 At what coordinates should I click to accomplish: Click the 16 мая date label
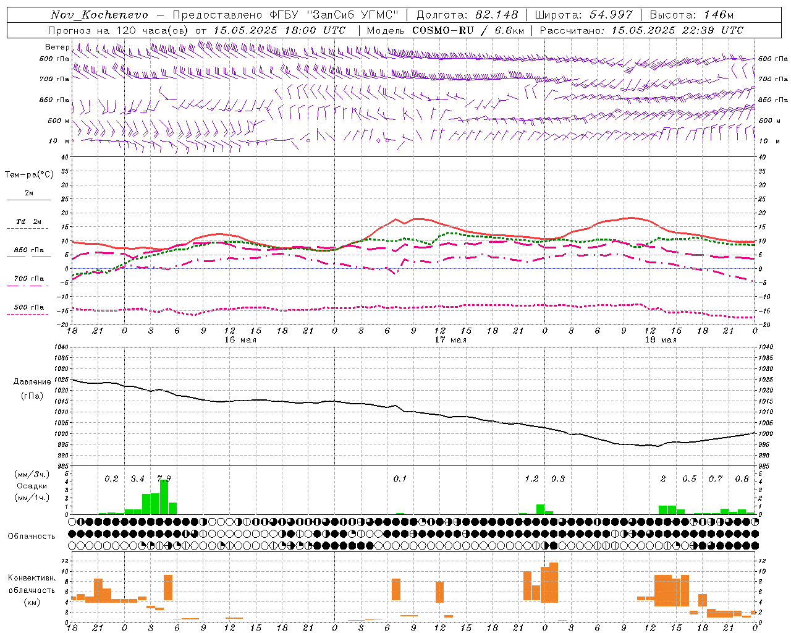[x=240, y=340]
